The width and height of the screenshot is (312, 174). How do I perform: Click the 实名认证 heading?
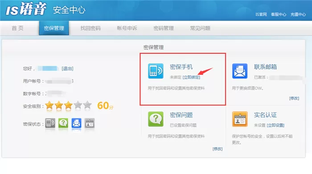tap(266, 115)
